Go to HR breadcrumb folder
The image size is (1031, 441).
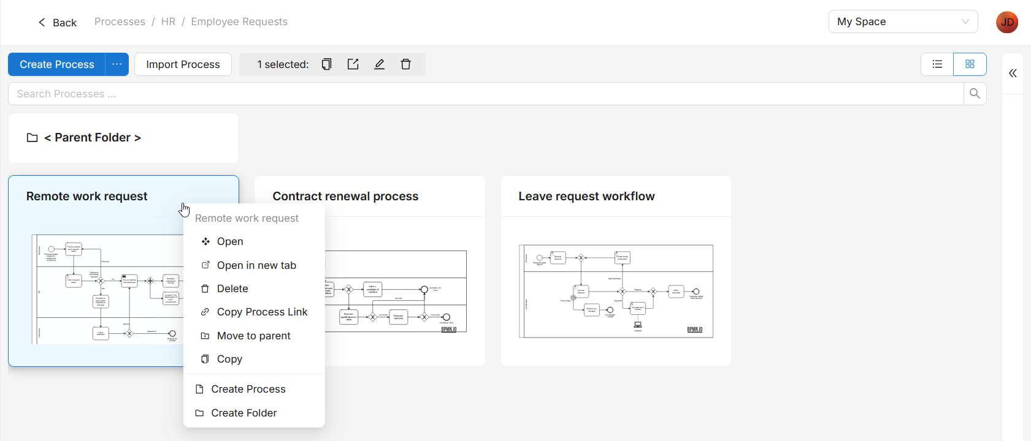click(x=168, y=21)
